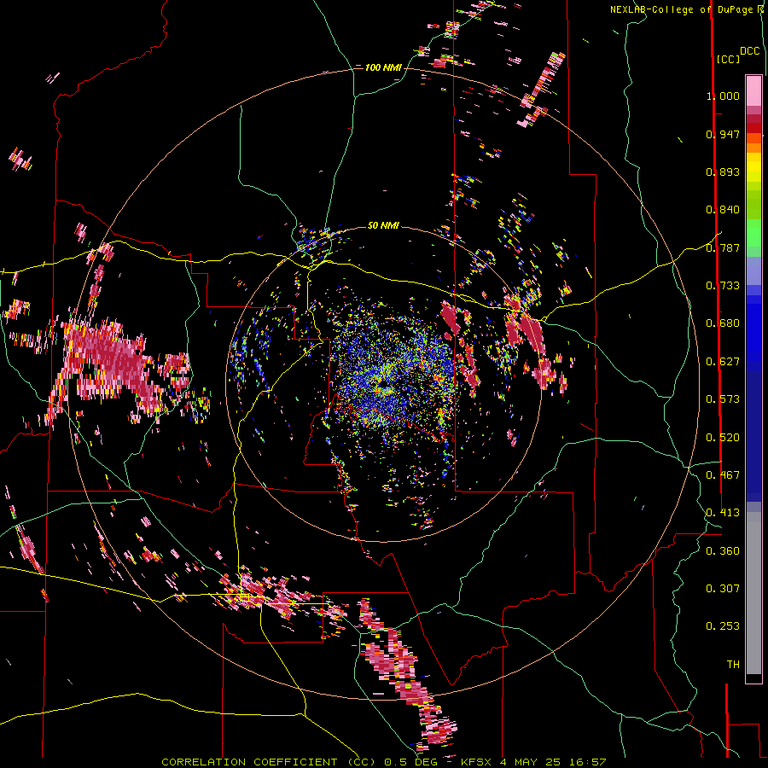The height and width of the screenshot is (768, 768).
Task: Click the 1.000 value on the scale
Action: [x=723, y=96]
